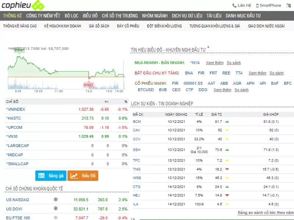Screen dimensions: 294x220
Task: Click the chart icon on Biểu Đồ button
Action: coord(74,176)
